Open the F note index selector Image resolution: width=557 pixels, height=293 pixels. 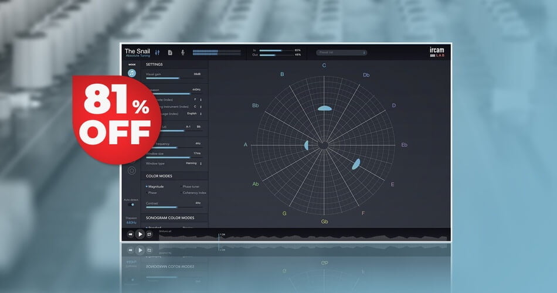click(x=198, y=100)
